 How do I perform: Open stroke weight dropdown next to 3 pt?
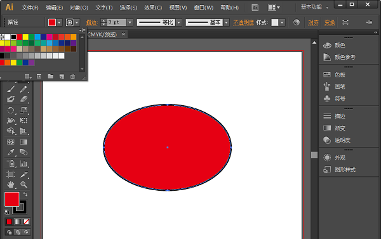click(130, 22)
